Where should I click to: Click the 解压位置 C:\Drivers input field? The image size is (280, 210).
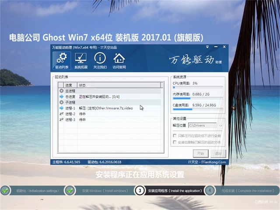(202, 126)
